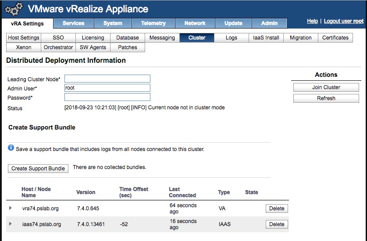Open the vRA Settings main tab

27,23
